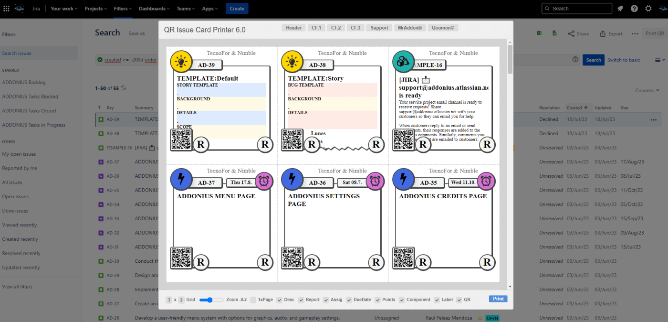Viewport: 668px width, 322px height.
Task: Enable the 1xPage checkbox
Action: [x=253, y=300]
